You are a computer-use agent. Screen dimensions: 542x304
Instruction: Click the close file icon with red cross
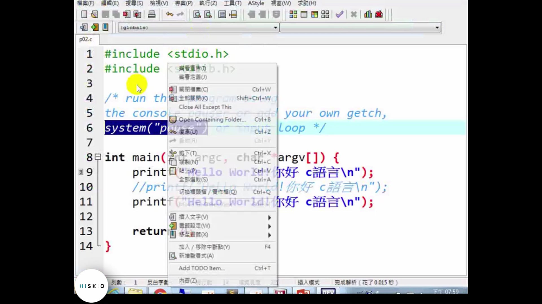pyautogui.click(x=126, y=14)
